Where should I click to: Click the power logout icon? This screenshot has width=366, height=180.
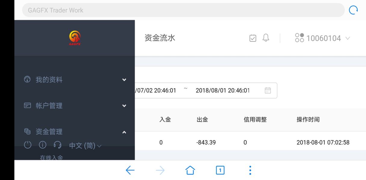click(28, 145)
